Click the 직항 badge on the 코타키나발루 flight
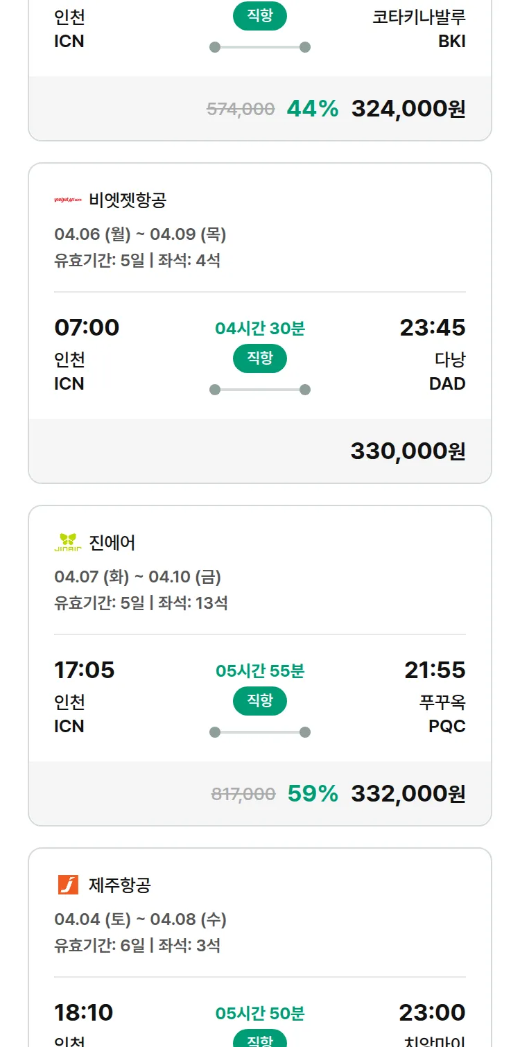The height and width of the screenshot is (1047, 520). [x=260, y=17]
